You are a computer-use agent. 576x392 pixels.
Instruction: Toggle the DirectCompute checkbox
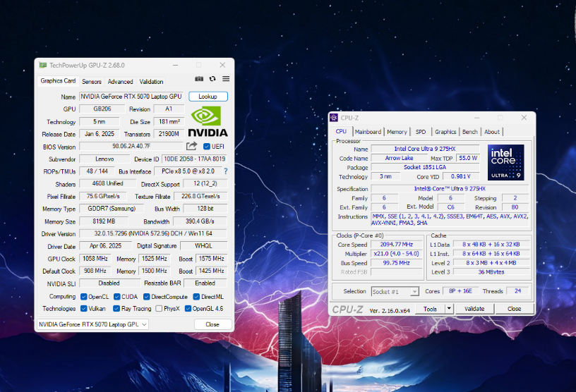[x=147, y=297]
